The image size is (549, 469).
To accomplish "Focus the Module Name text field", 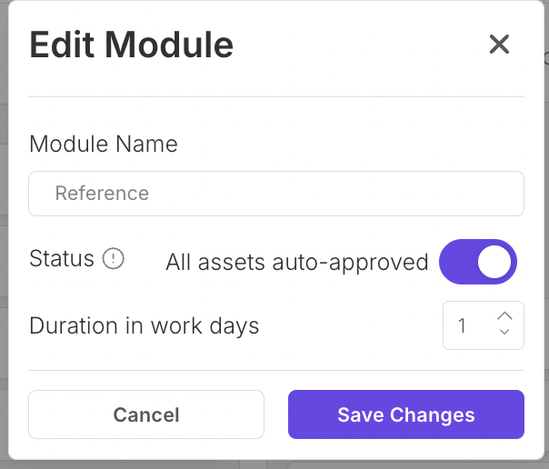I will click(276, 194).
